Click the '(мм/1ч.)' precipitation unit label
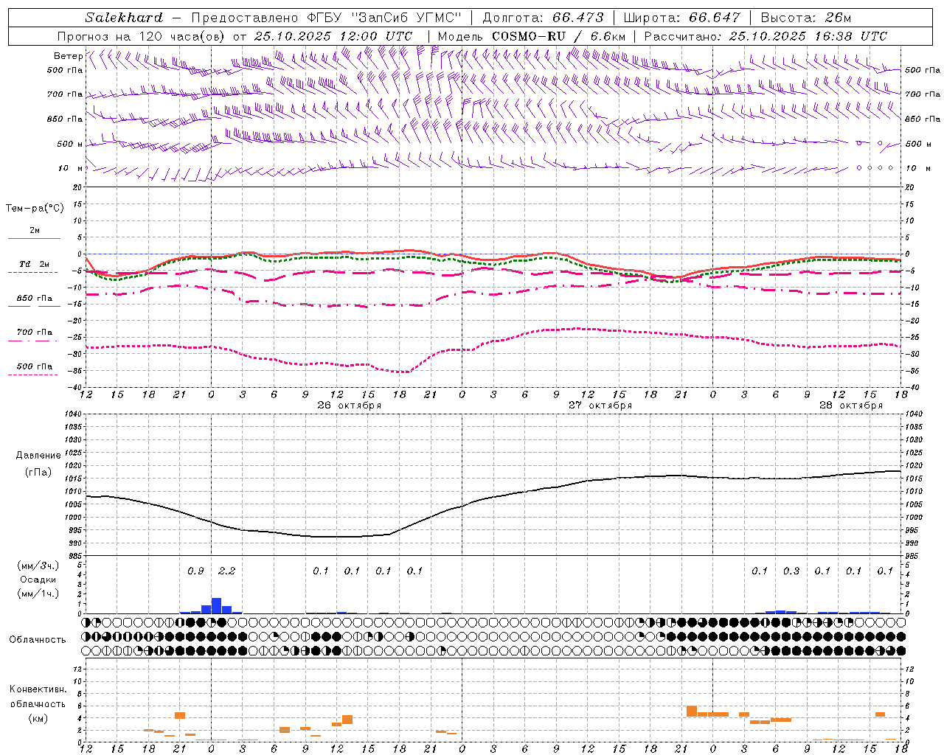The image size is (944, 755). pyautogui.click(x=38, y=593)
